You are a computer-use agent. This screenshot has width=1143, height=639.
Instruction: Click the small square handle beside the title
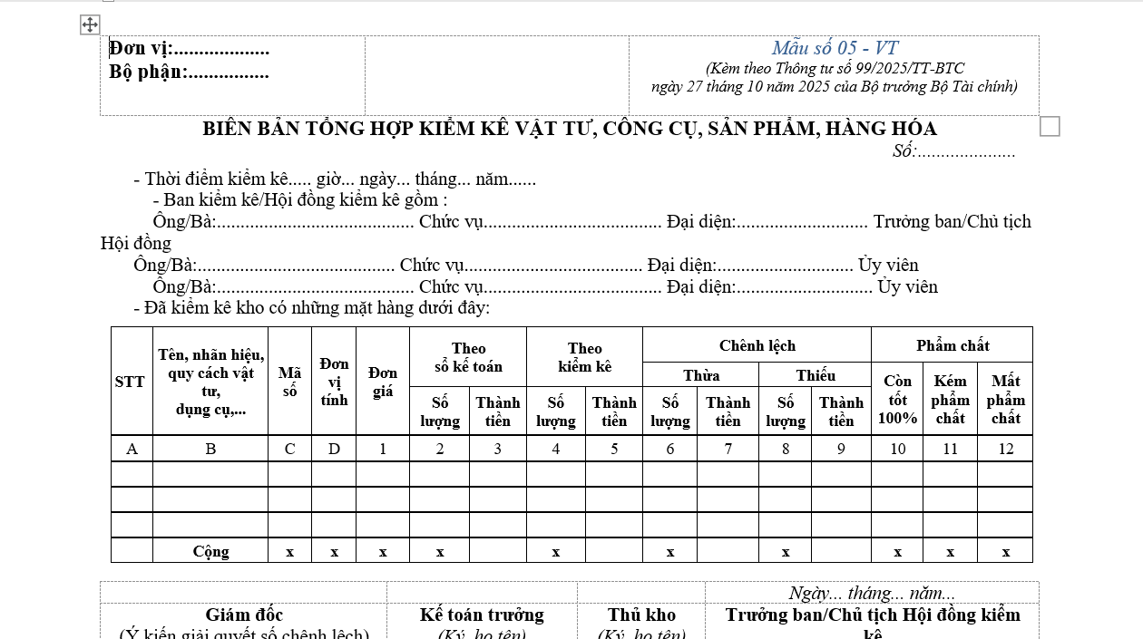tap(1050, 127)
